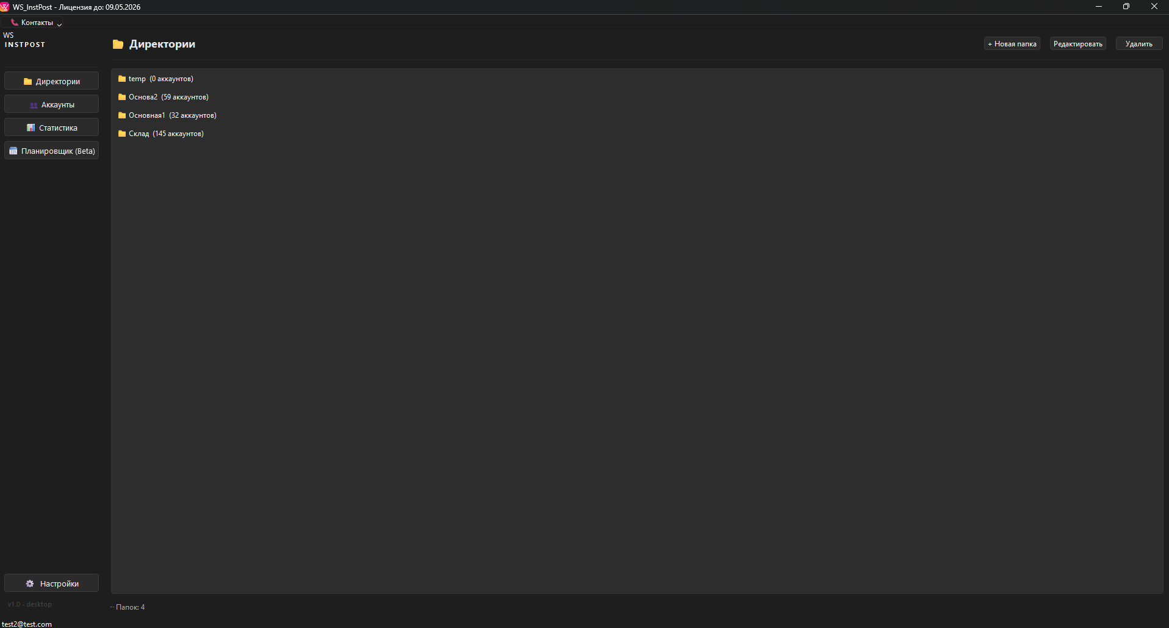
Task: Open Планировщик (Beta) section
Action: [x=51, y=151]
